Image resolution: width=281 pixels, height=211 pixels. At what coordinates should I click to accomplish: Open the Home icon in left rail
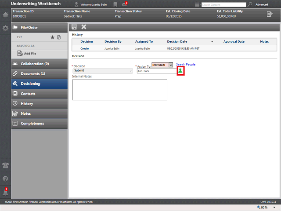[x=5, y=15]
